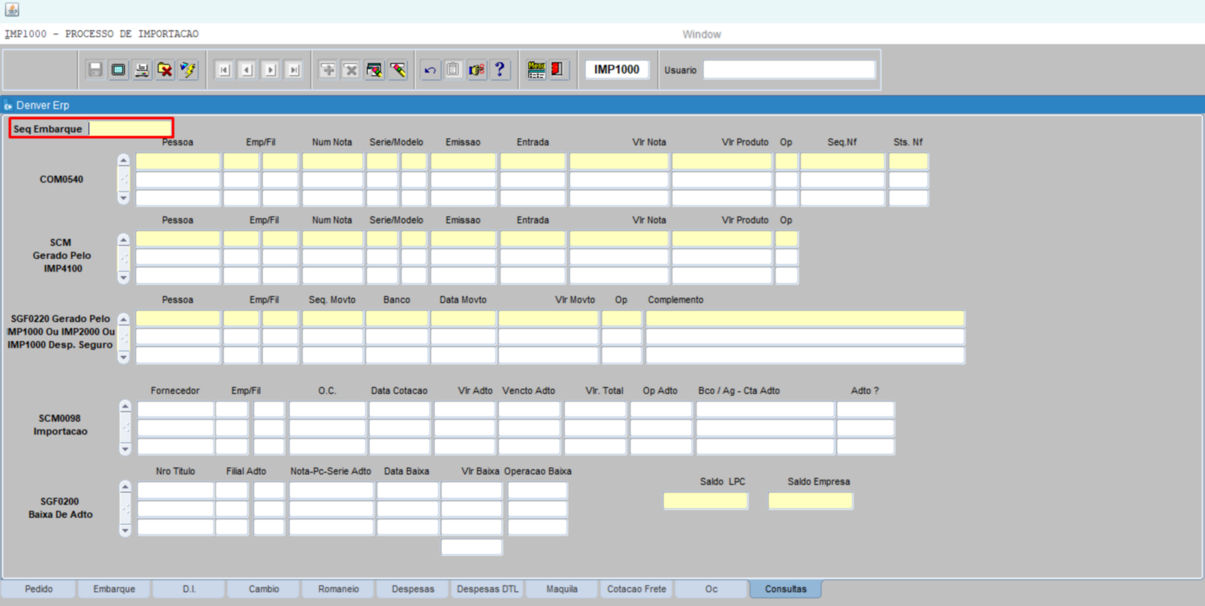Click the folder with red X icon
1205x606 pixels.
click(x=165, y=70)
